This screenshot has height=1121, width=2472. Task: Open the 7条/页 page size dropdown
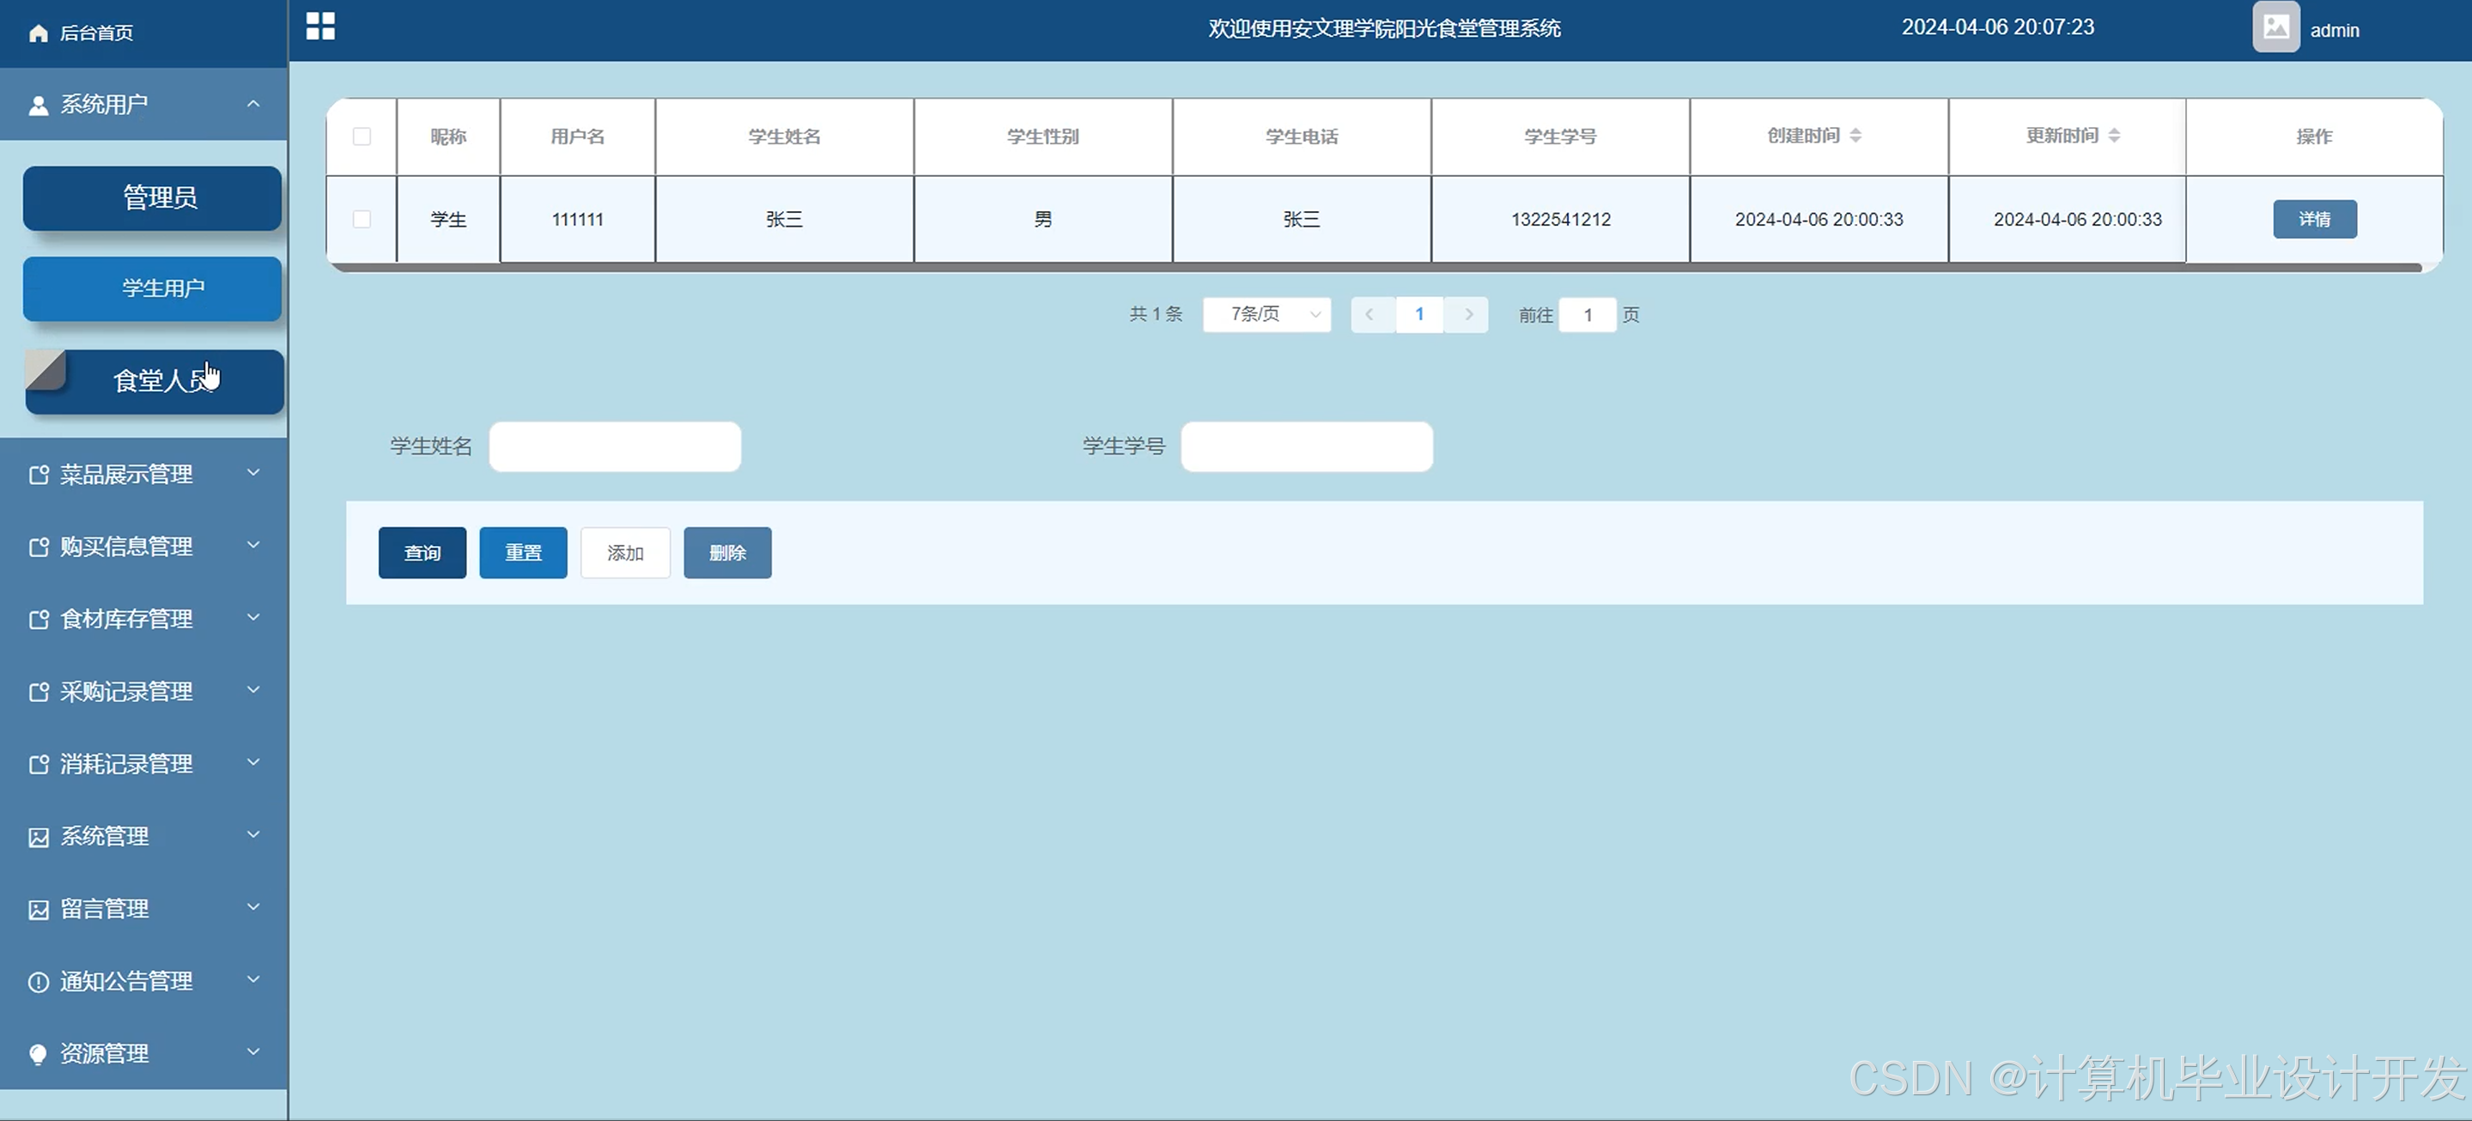point(1266,314)
